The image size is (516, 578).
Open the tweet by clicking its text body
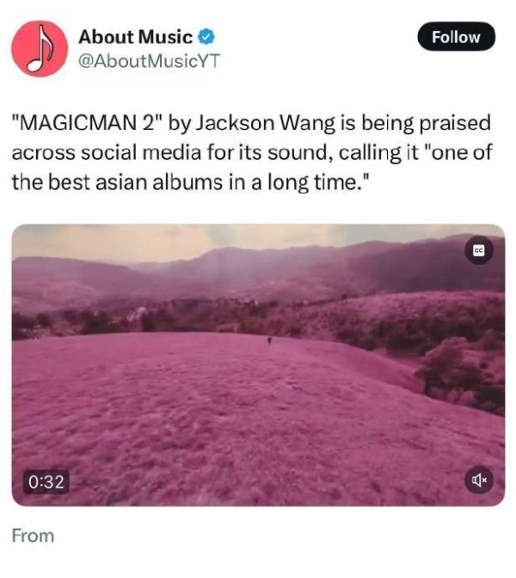pyautogui.click(x=252, y=152)
